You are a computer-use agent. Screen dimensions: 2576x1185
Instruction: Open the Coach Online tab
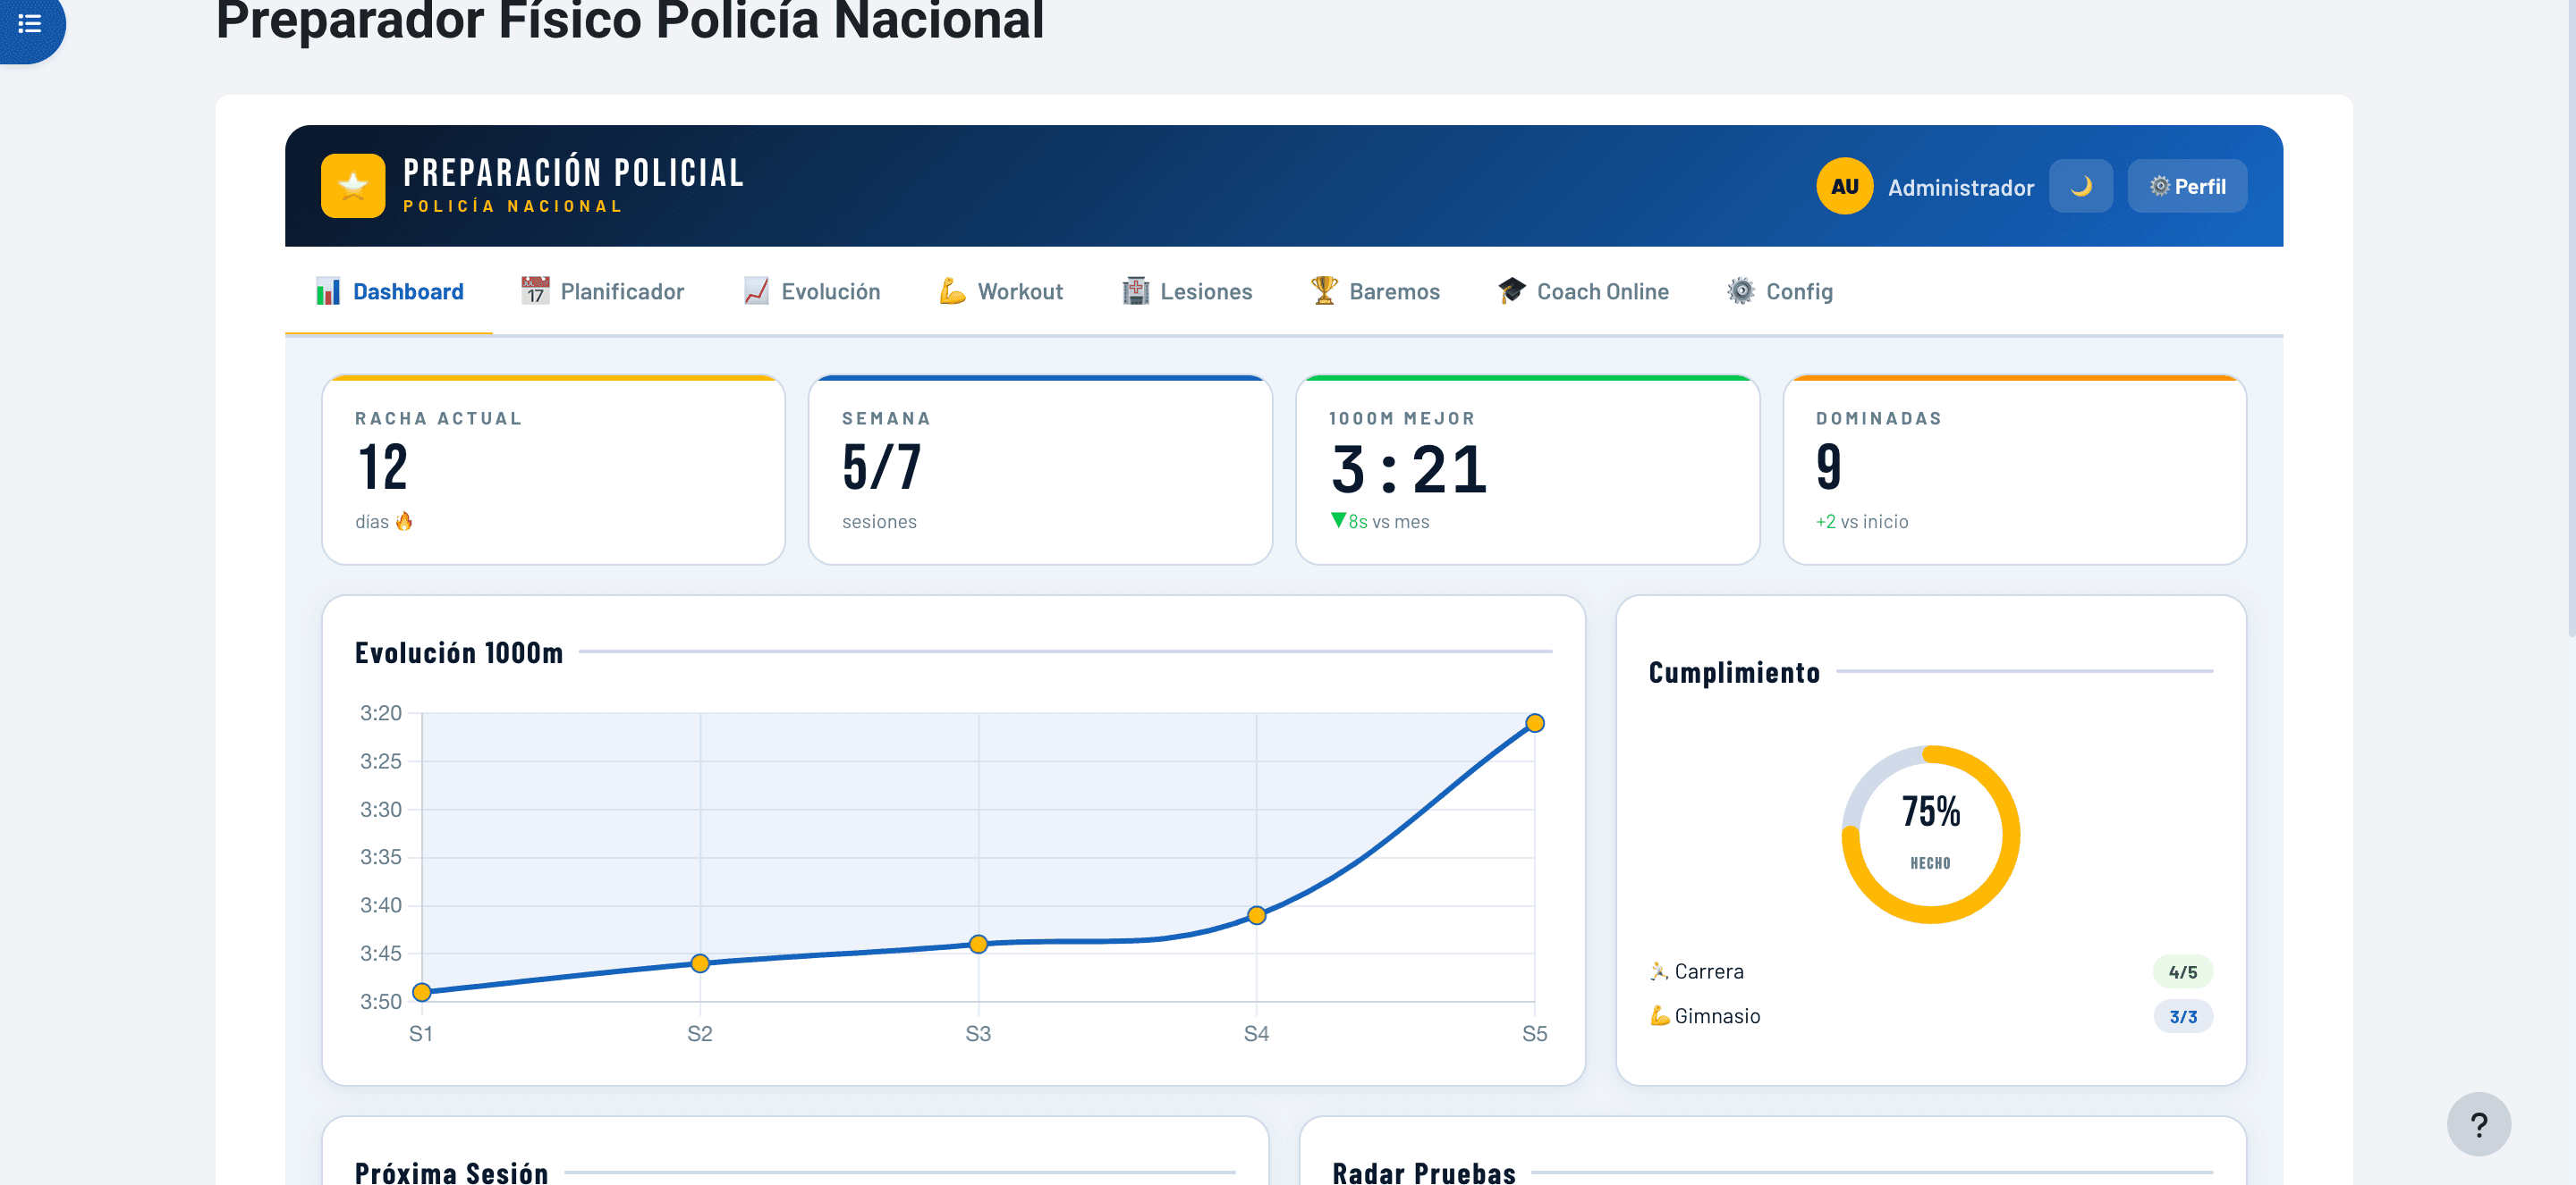pos(1584,290)
